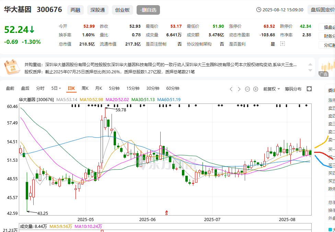Image resolution: width=335 pixels, height=232 pixels.
Task: Click stock name 华大基因 heading
Action: pos(18,10)
